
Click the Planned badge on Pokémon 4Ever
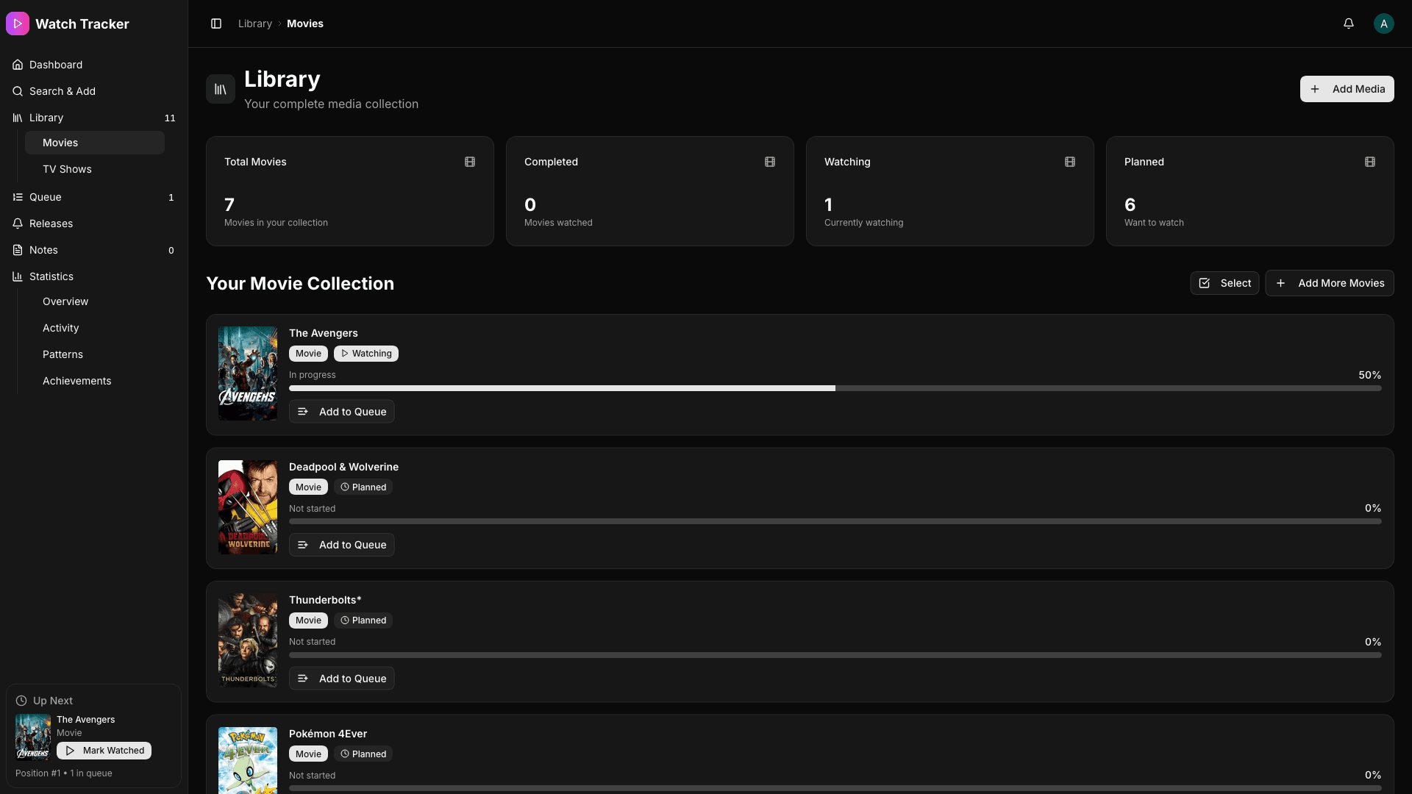click(x=363, y=754)
